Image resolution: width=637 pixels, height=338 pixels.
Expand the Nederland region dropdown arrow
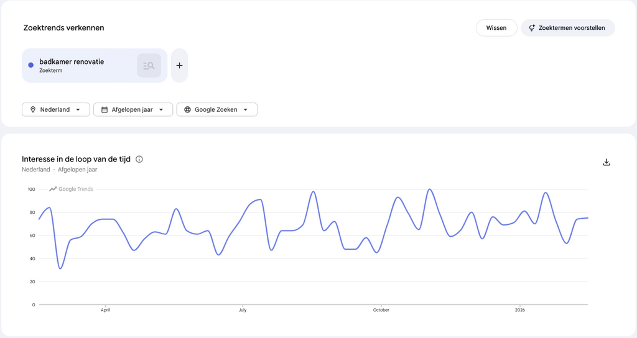click(x=78, y=110)
